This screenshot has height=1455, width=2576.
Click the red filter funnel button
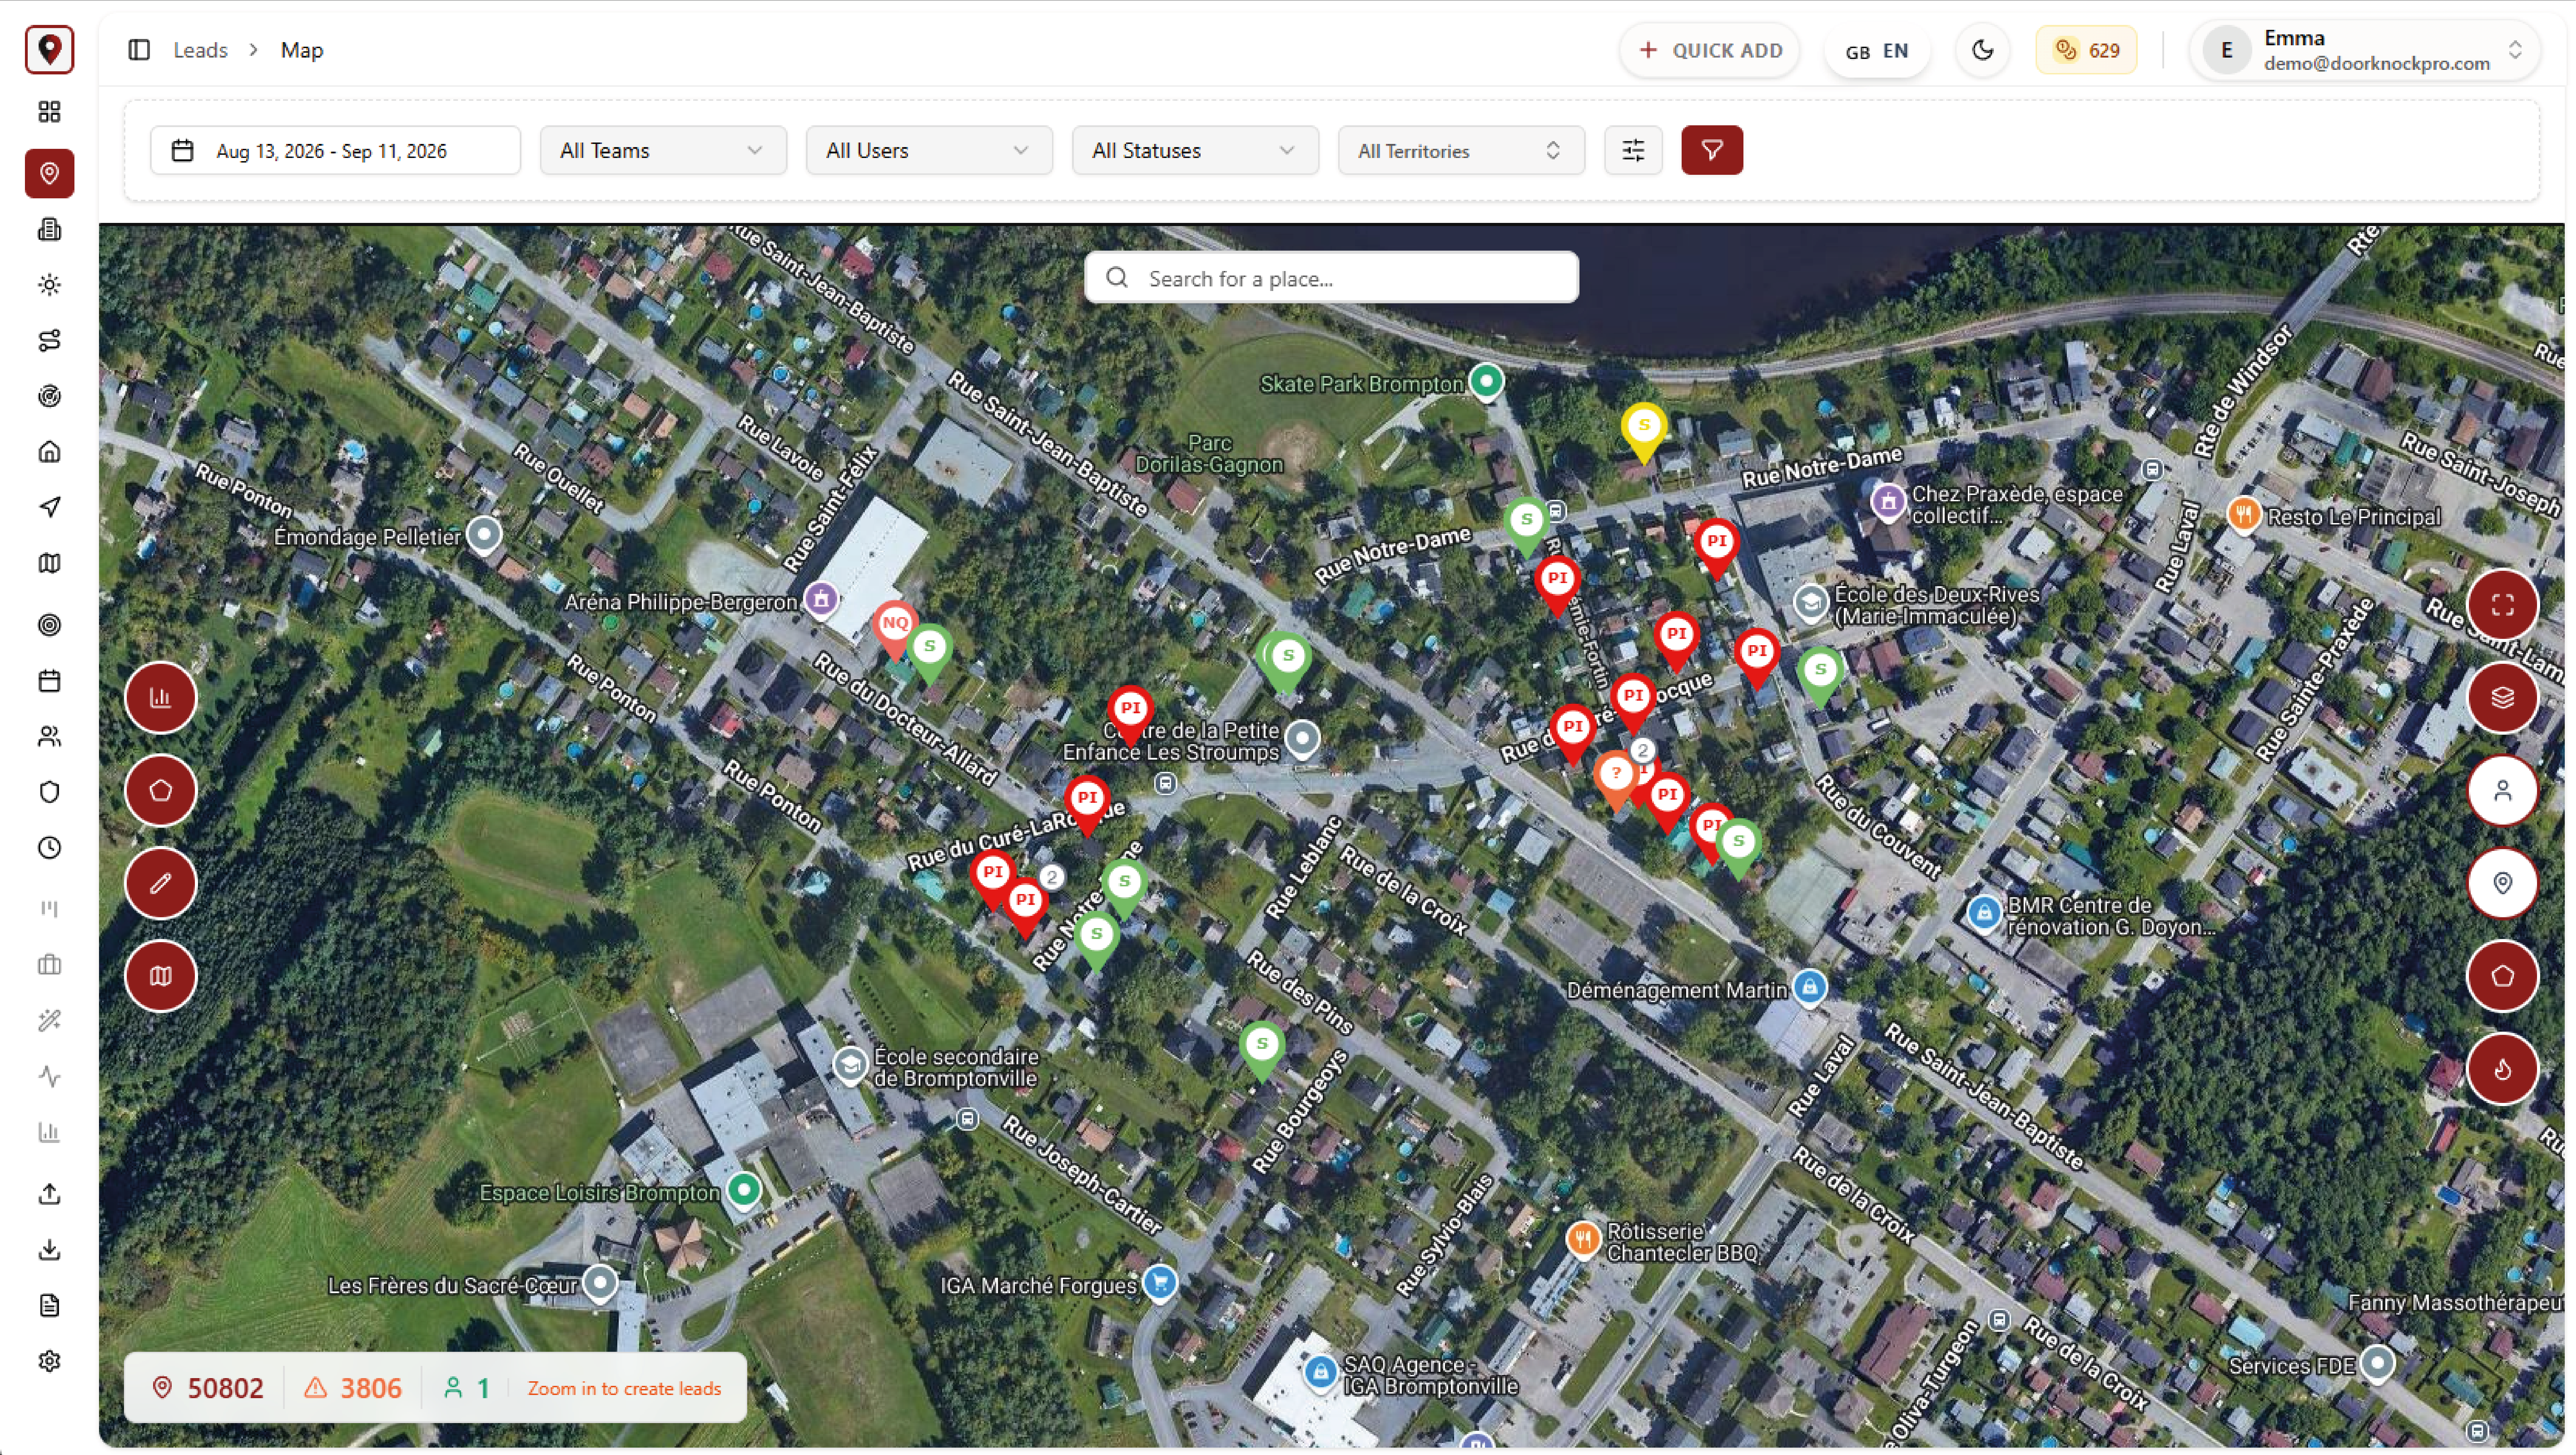pyautogui.click(x=1711, y=150)
